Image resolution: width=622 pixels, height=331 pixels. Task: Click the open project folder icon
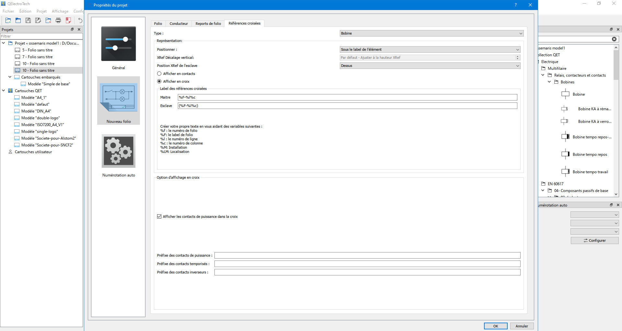coord(18,20)
